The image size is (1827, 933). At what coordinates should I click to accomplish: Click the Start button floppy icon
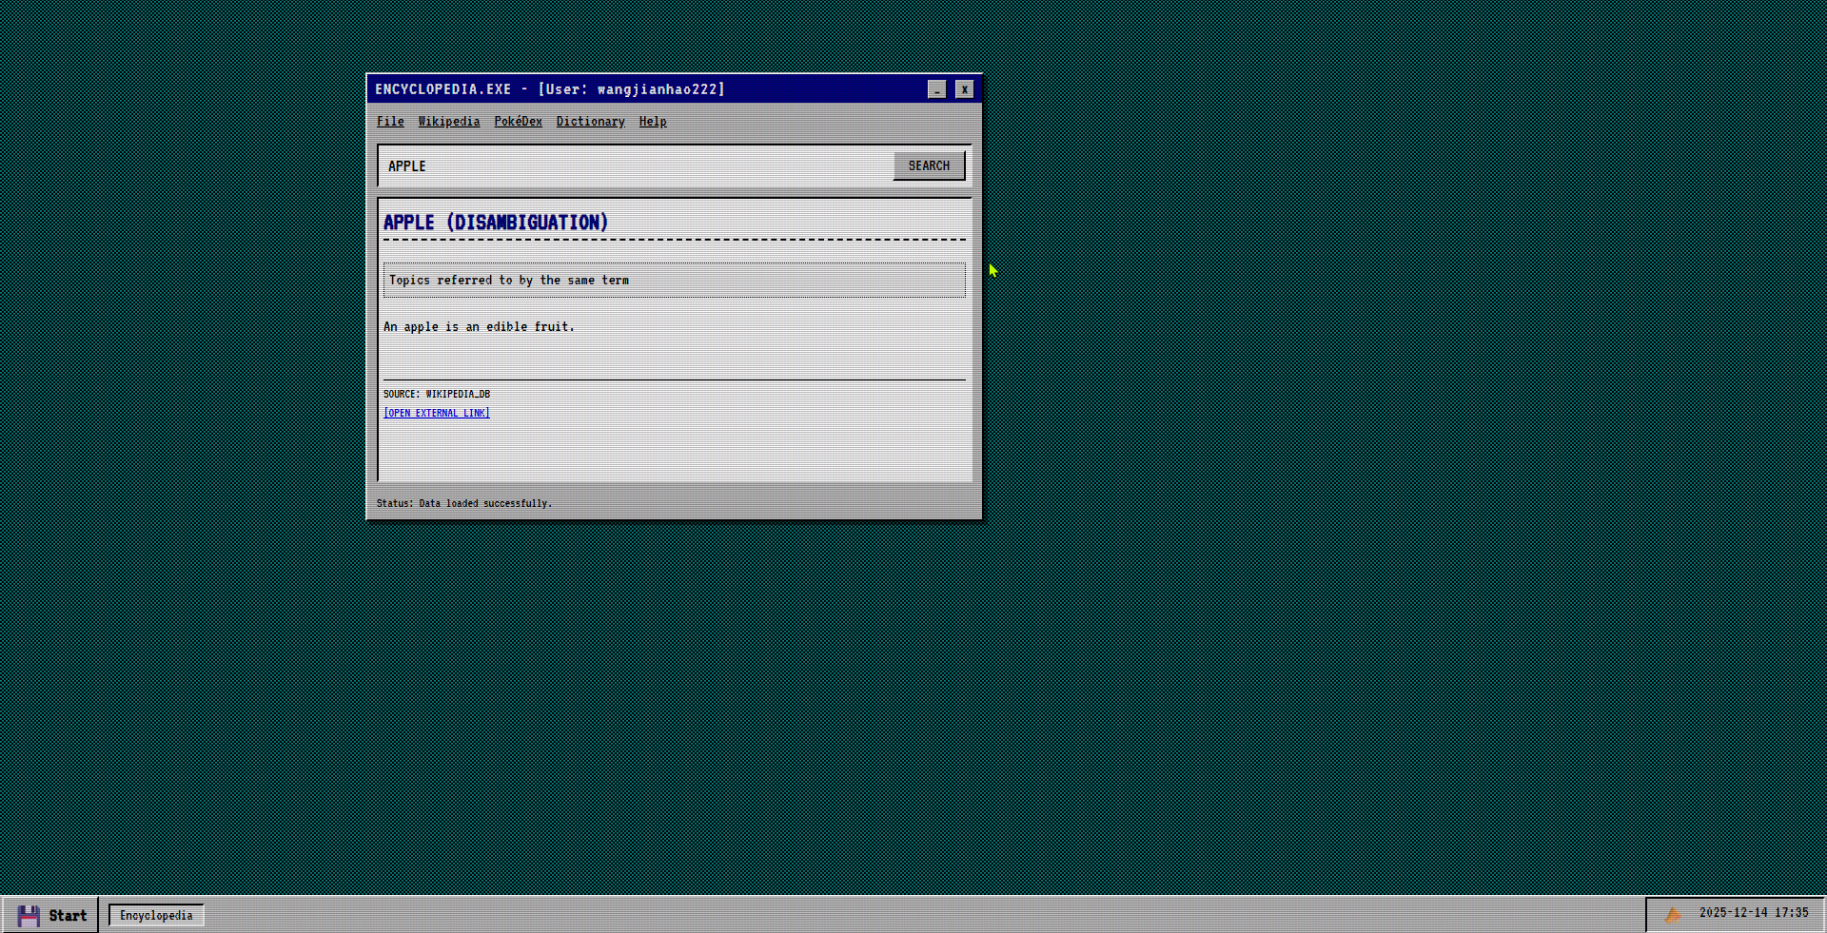coord(29,915)
